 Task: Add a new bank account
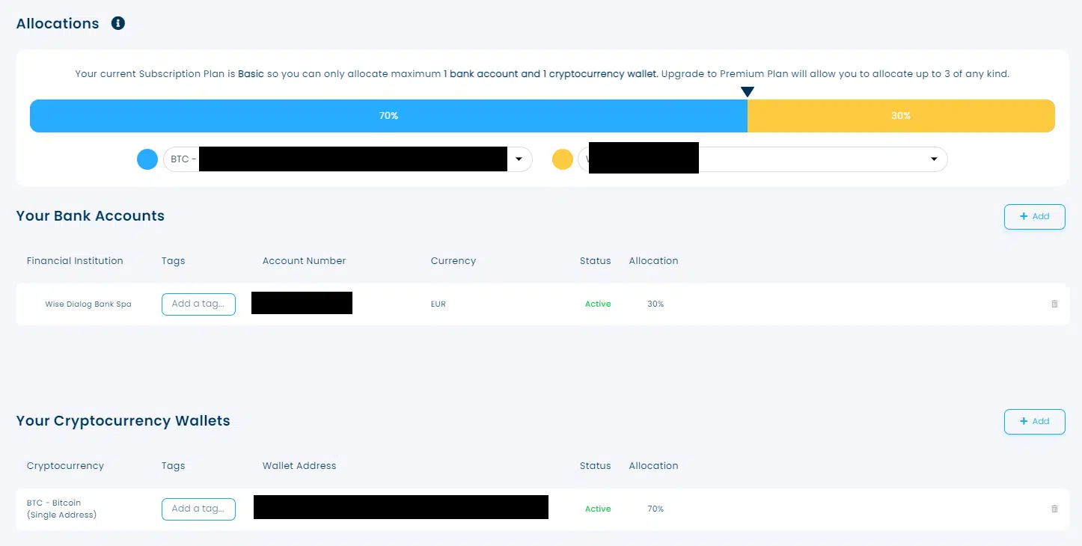tap(1034, 216)
